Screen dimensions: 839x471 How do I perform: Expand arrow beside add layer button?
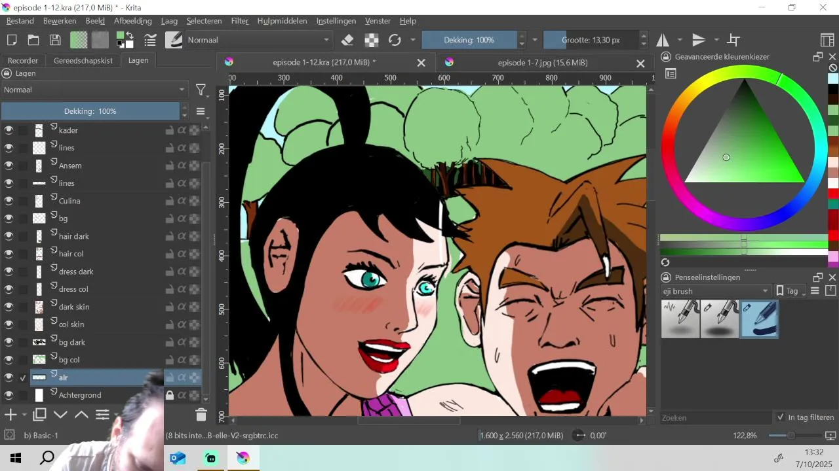(24, 415)
